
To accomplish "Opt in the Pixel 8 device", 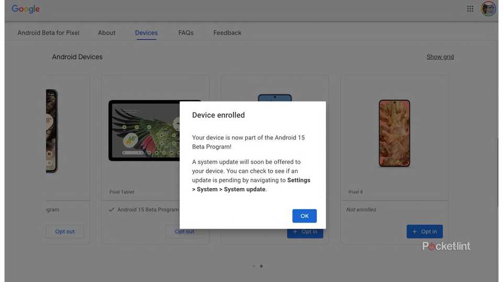I will (424, 231).
